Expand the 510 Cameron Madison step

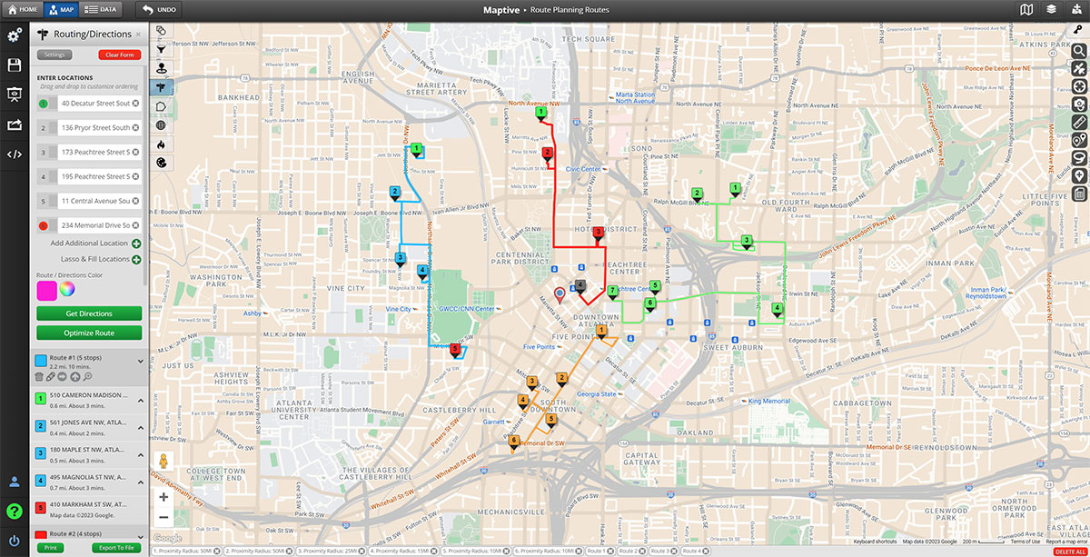click(140, 401)
